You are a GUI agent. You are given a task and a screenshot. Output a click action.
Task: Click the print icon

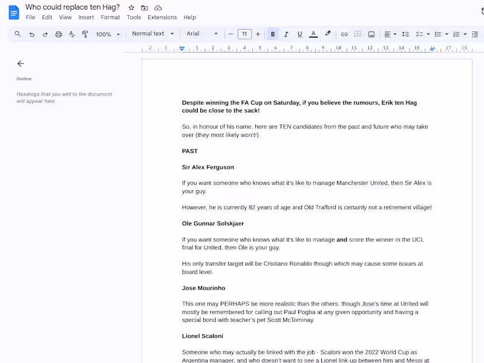tap(59, 34)
